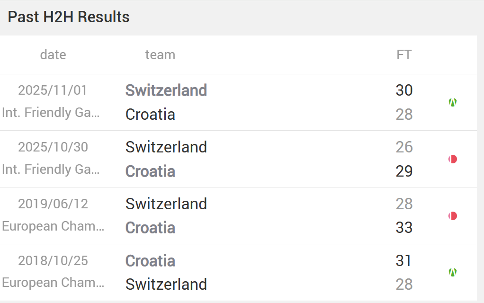Click the 'team' column header
The width and height of the screenshot is (484, 303).
(160, 55)
